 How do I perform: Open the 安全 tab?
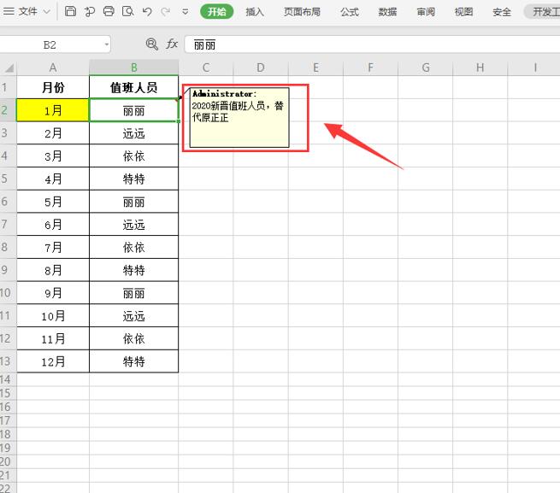(x=502, y=12)
